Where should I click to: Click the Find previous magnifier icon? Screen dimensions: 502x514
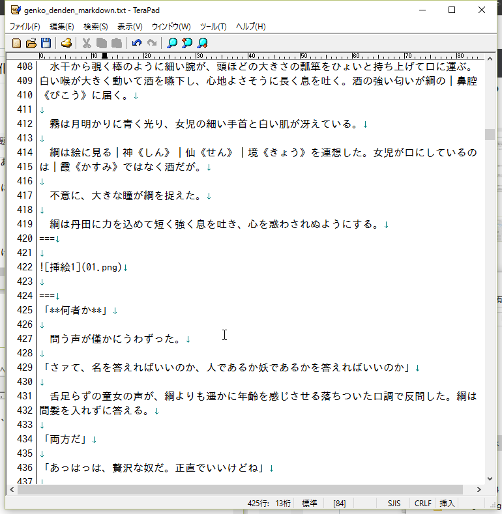coord(187,43)
